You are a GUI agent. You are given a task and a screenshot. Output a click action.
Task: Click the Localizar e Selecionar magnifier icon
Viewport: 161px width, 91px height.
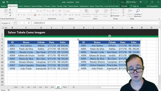click(x=138, y=11)
